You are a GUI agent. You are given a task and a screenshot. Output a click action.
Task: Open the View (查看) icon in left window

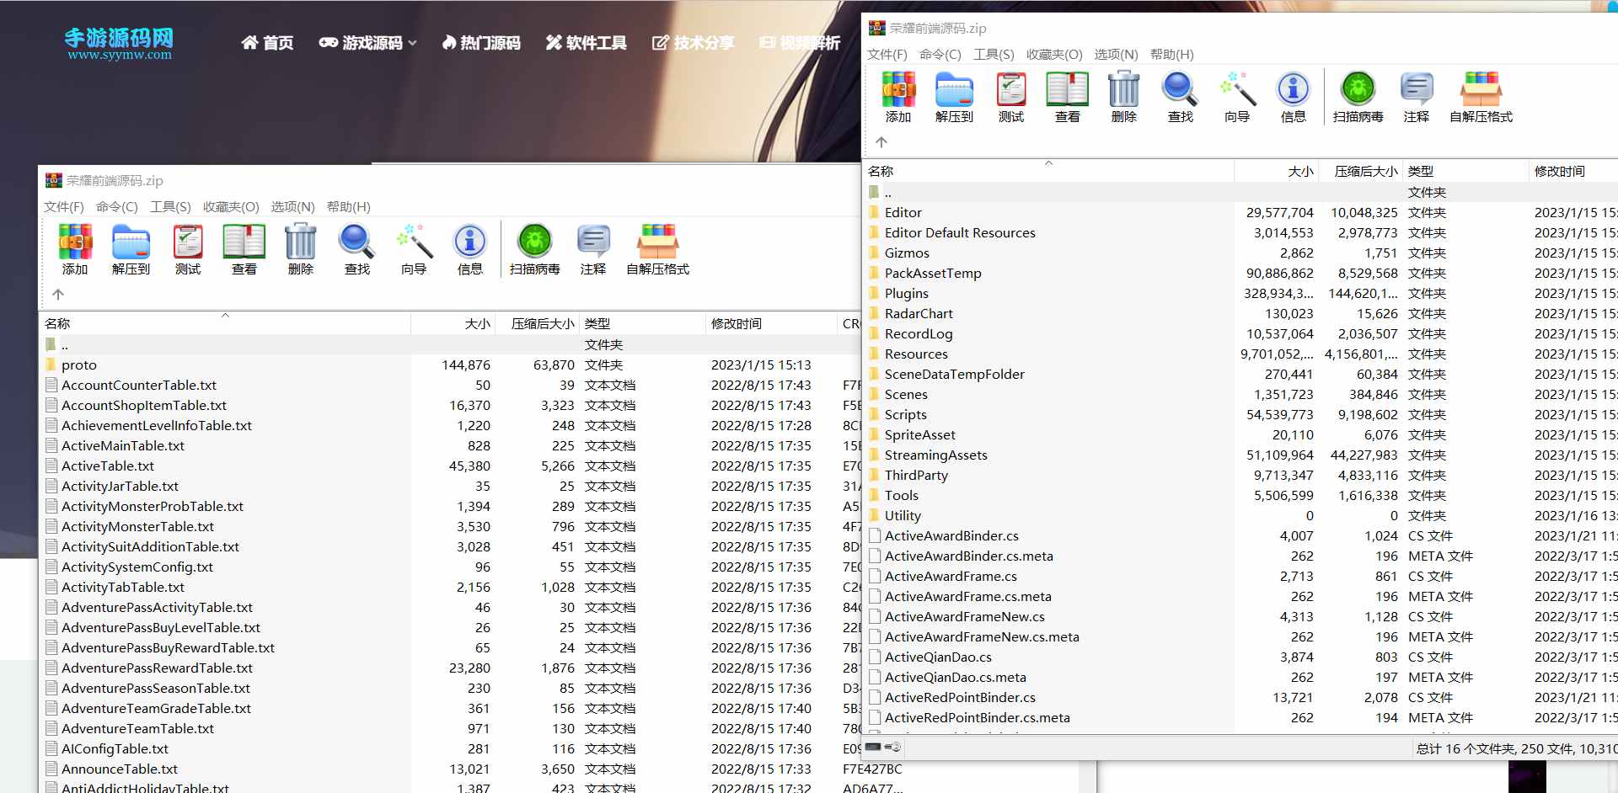(x=244, y=250)
